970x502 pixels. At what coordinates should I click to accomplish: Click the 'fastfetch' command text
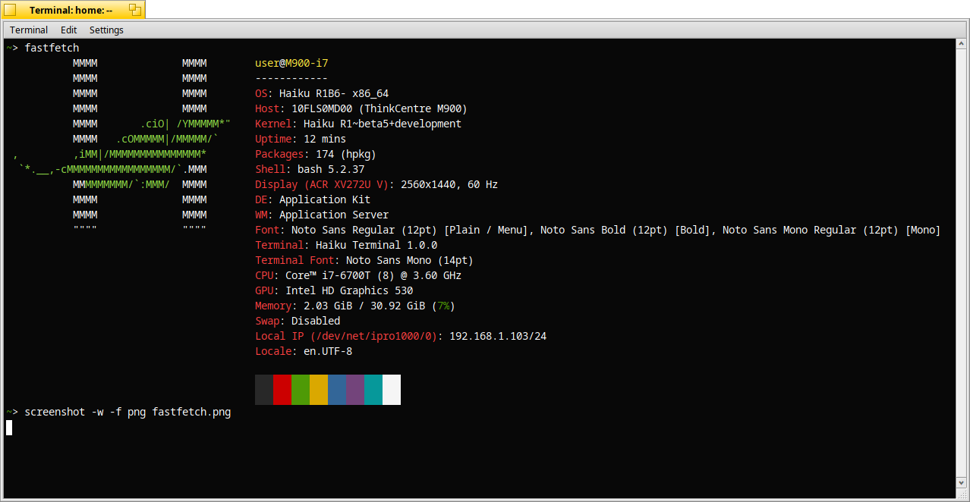[52, 48]
